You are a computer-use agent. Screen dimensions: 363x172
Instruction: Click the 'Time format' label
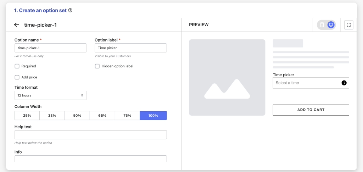click(x=26, y=87)
